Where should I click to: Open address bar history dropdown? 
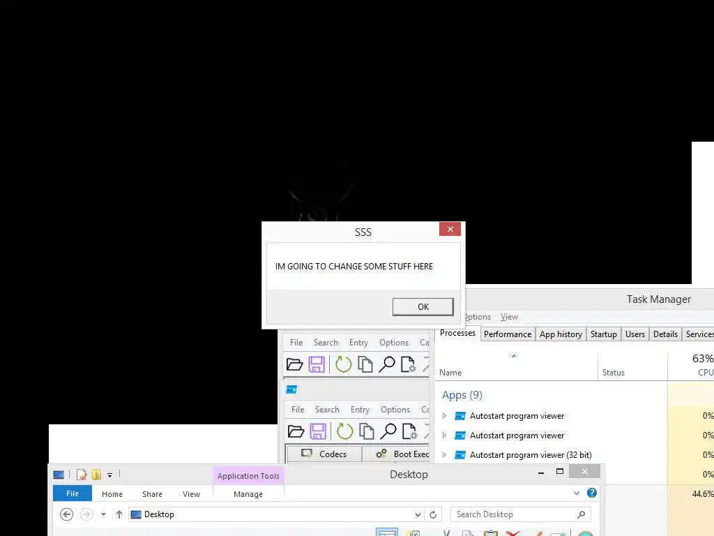click(418, 514)
